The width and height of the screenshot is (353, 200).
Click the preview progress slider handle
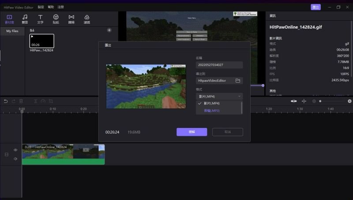click(263, 85)
